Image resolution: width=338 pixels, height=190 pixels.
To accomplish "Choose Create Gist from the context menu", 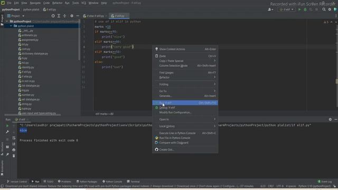I will (185, 149).
